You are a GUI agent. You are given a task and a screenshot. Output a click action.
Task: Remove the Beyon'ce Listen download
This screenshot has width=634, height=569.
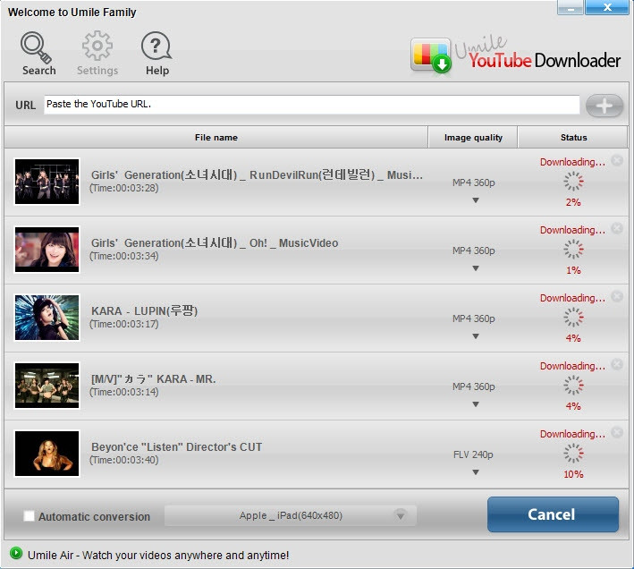pos(617,432)
